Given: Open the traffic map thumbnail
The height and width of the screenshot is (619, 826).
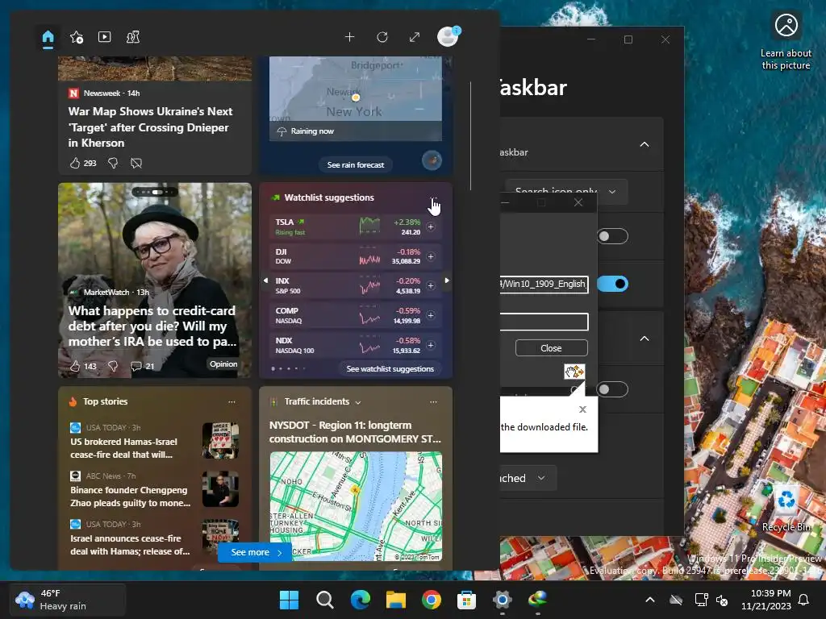Looking at the screenshot, I should pyautogui.click(x=356, y=506).
